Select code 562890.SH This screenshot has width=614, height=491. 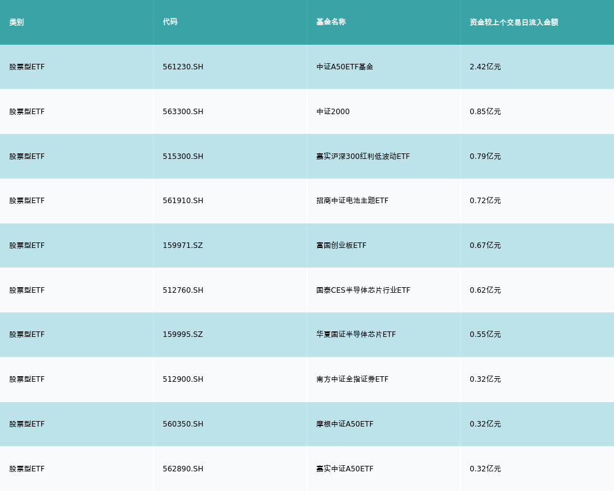tap(183, 469)
